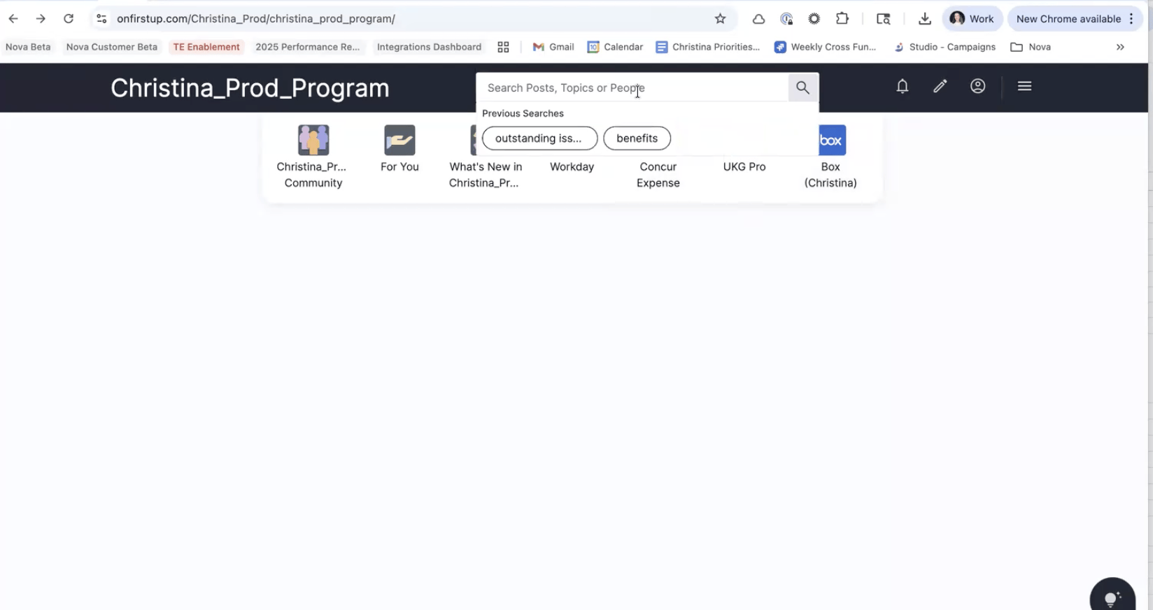Open the cloud extension icon
The width and height of the screenshot is (1153, 610).
click(x=758, y=19)
